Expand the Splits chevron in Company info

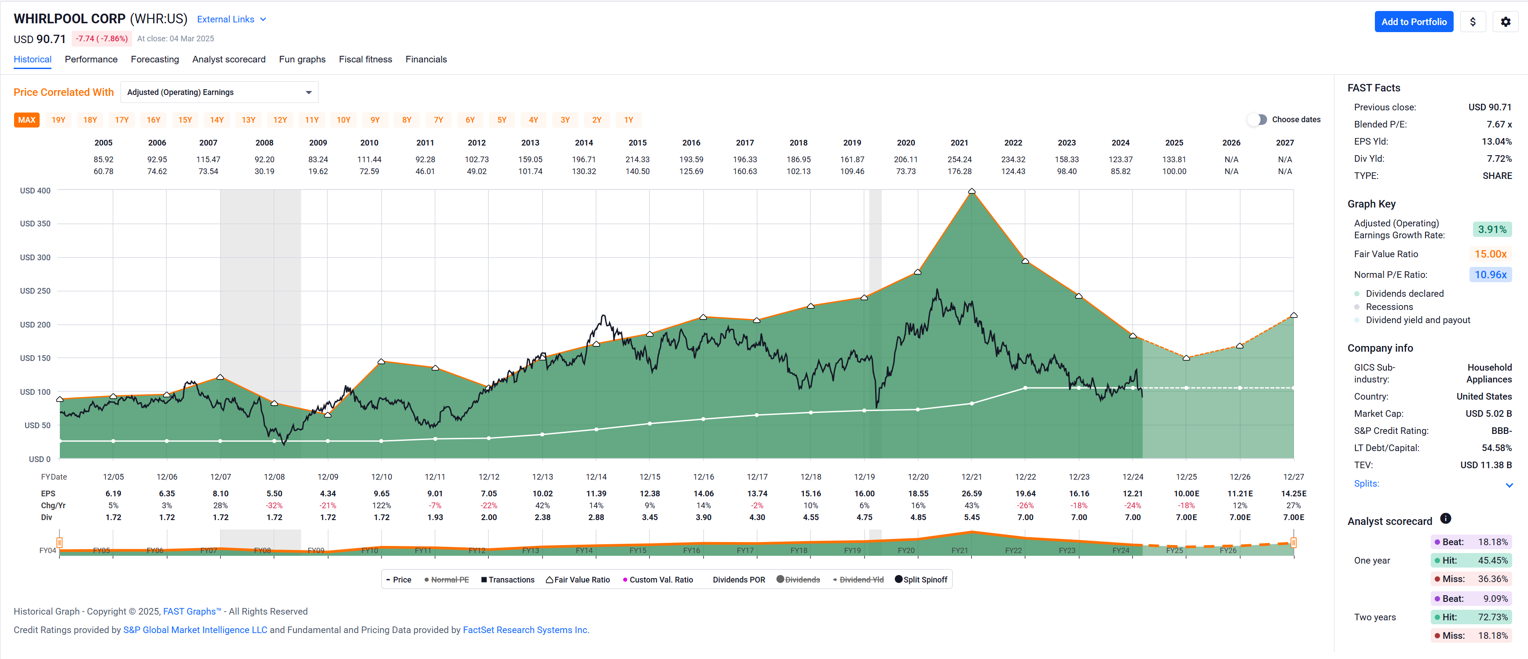[1509, 485]
